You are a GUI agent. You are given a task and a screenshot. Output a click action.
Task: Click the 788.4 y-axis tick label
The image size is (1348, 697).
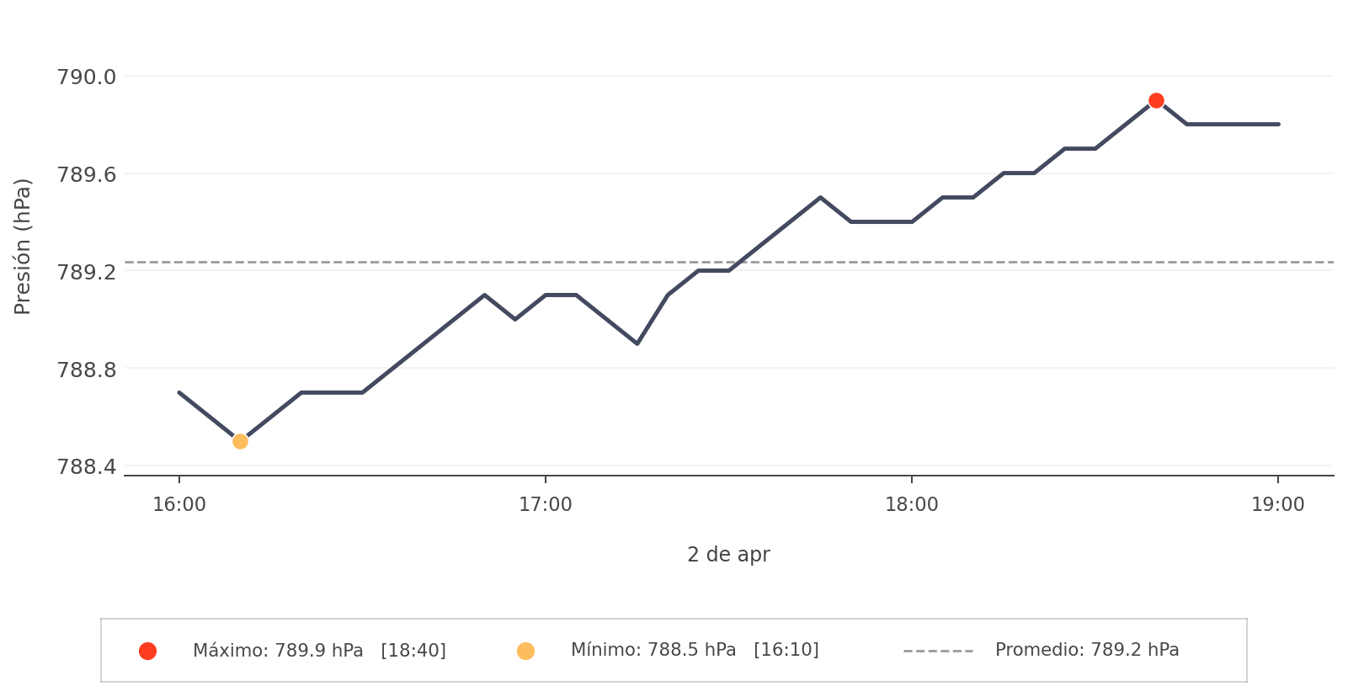pos(86,466)
